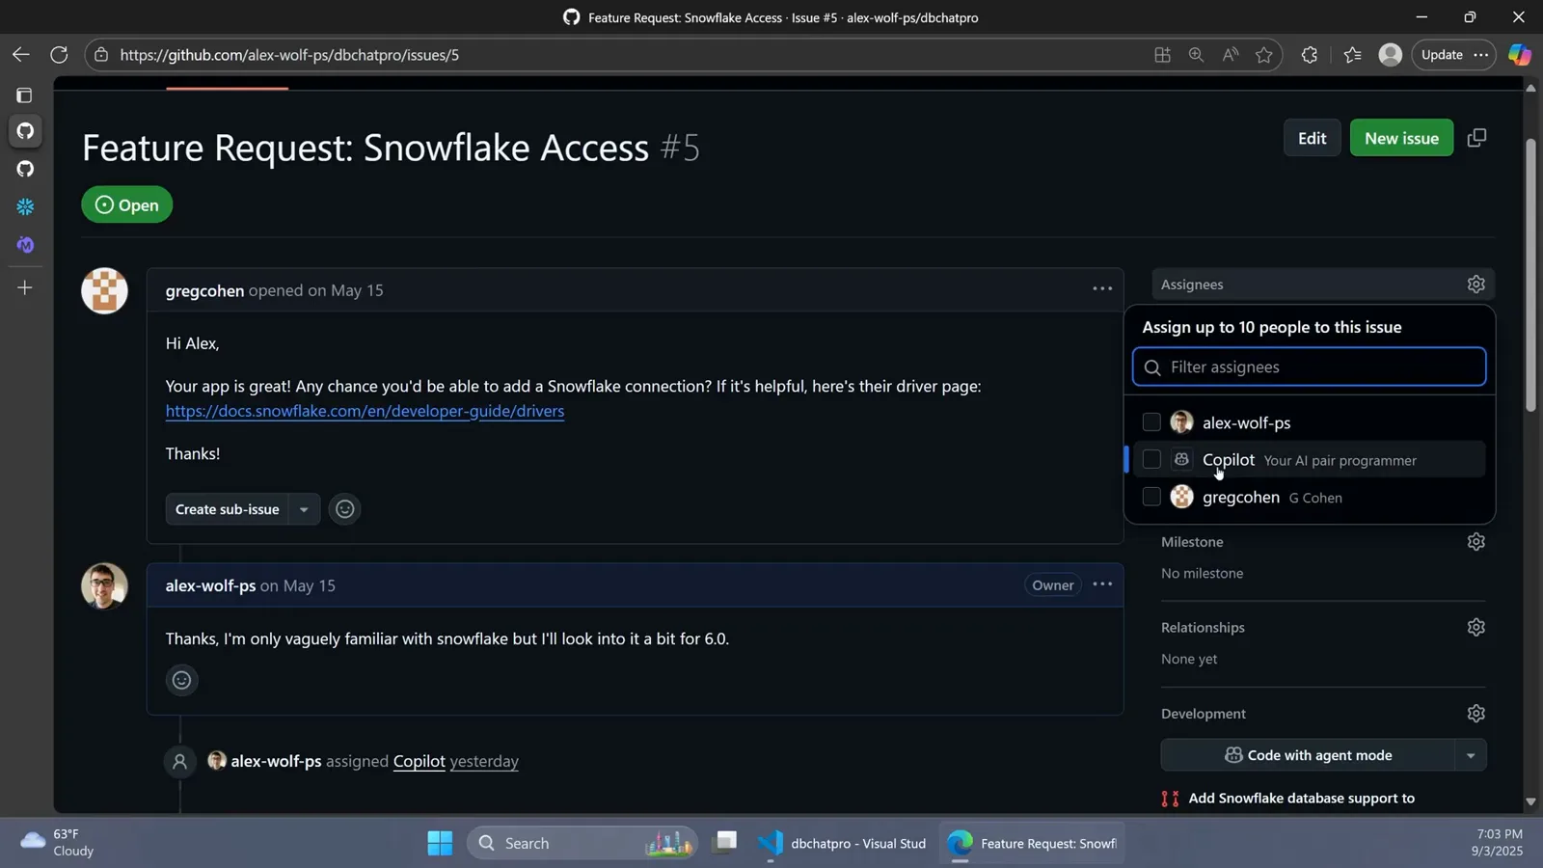Expand the Create sub-issue dropdown arrow

click(x=304, y=509)
